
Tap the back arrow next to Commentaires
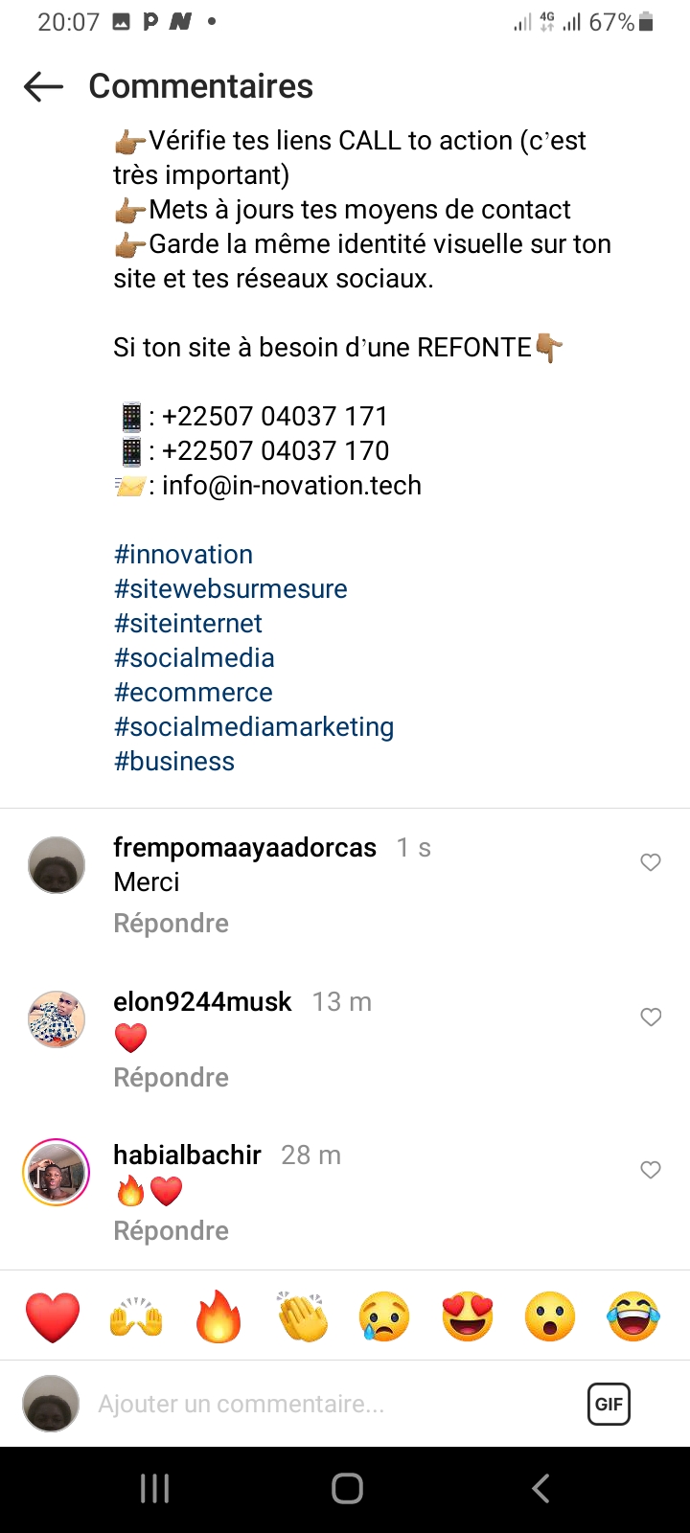pyautogui.click(x=43, y=86)
